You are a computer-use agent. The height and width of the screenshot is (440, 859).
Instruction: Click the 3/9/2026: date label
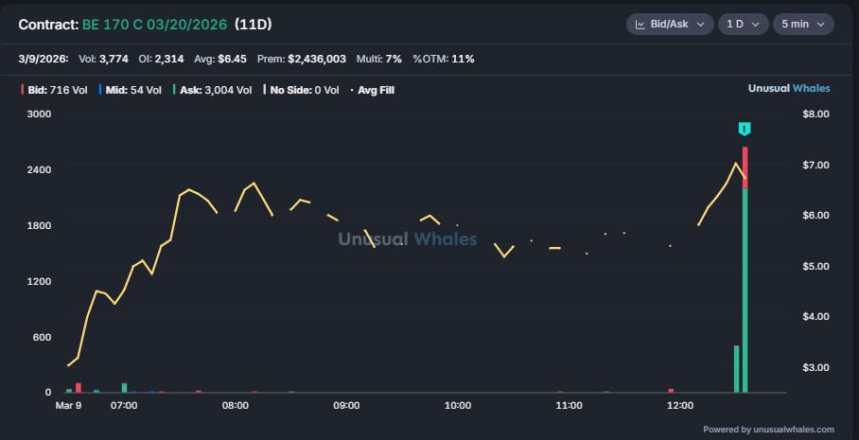point(44,59)
